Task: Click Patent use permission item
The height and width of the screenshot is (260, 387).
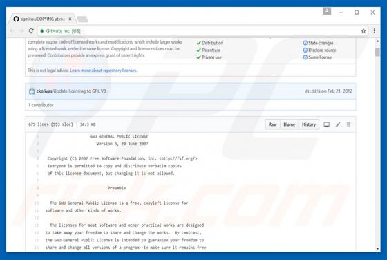Action: pos(209,50)
